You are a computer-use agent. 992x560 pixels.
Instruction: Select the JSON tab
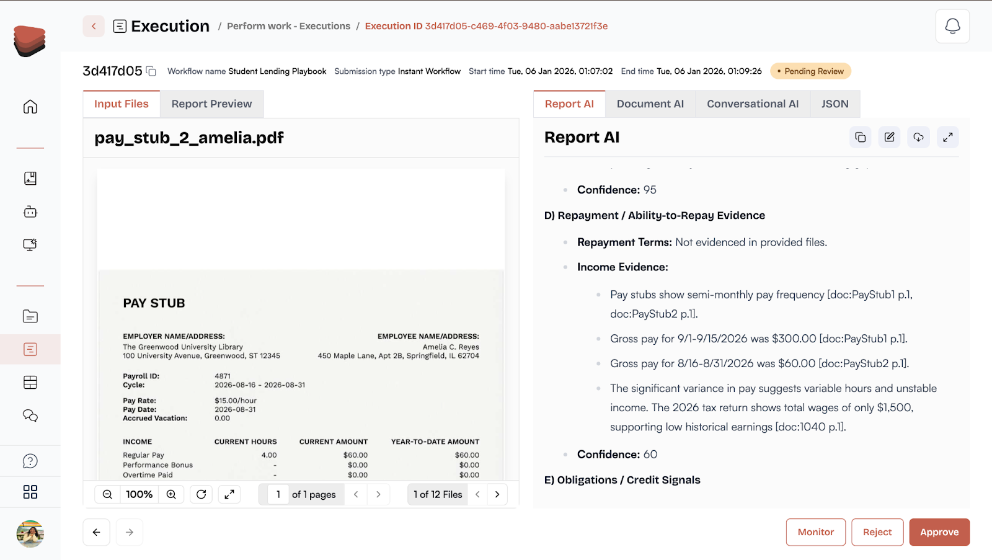click(835, 104)
